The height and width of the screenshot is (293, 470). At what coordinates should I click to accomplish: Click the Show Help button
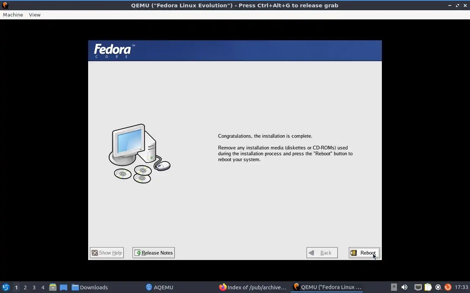pyautogui.click(x=107, y=253)
